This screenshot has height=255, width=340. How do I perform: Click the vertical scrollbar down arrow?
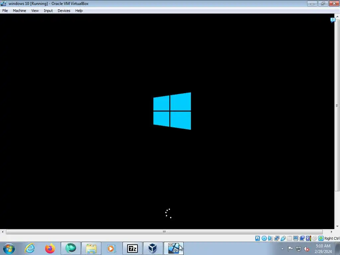337,226
